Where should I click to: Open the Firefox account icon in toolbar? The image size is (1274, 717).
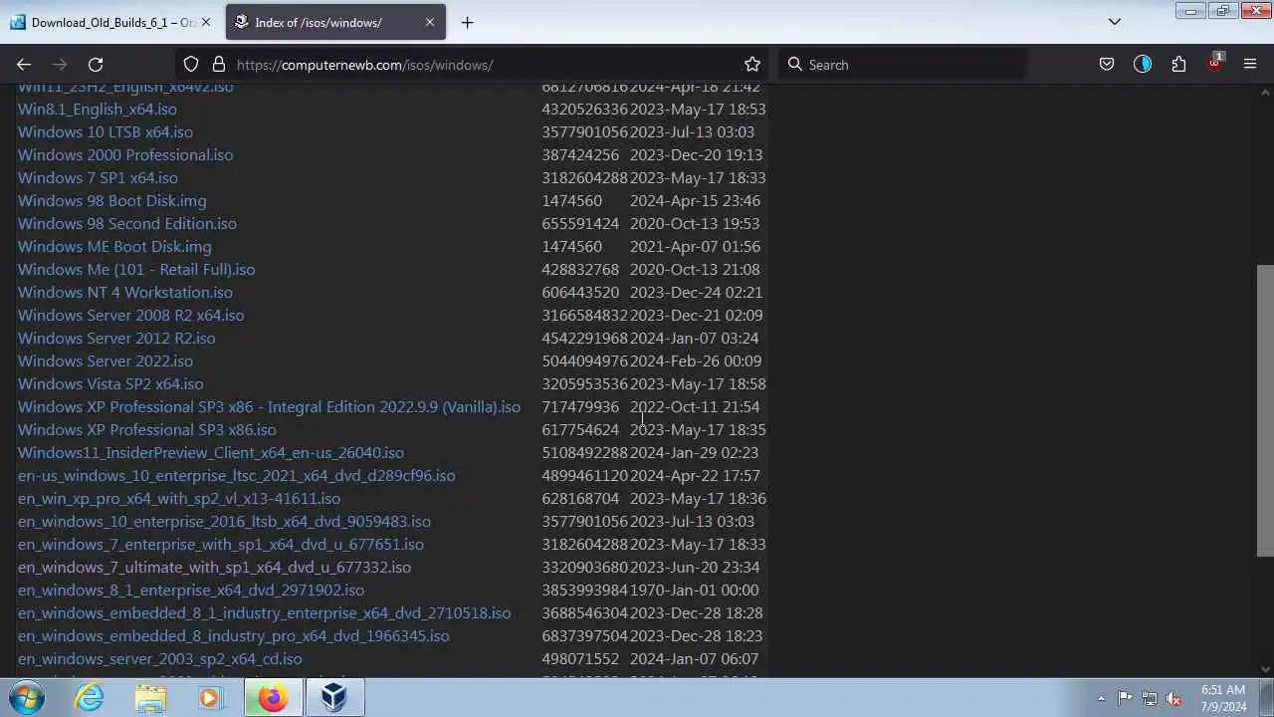pyautogui.click(x=1143, y=65)
